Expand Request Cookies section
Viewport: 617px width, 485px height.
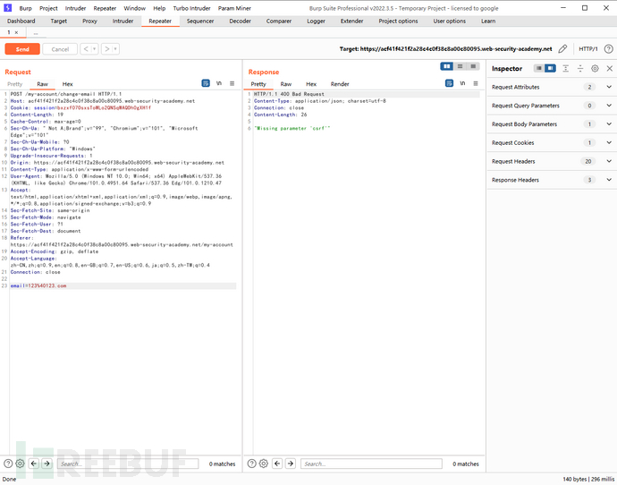pos(609,142)
